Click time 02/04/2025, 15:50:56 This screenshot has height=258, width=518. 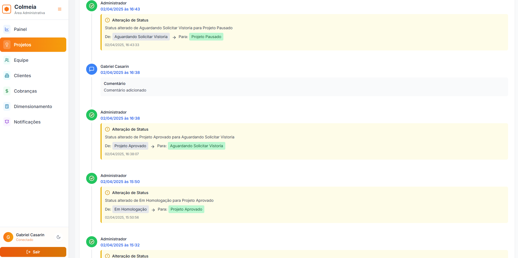pyautogui.click(x=122, y=217)
